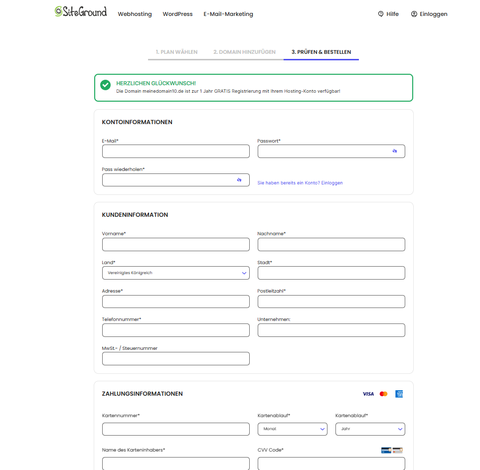This screenshot has width=480, height=470.
Task: Open the Jahr expiry dropdown
Action: (370, 429)
